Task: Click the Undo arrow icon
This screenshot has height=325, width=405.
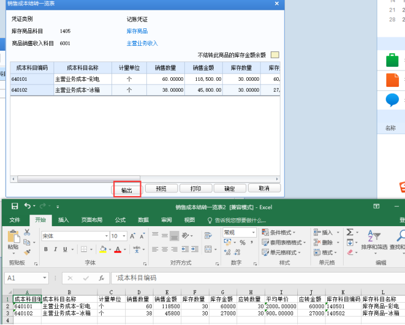Action: [x=27, y=206]
